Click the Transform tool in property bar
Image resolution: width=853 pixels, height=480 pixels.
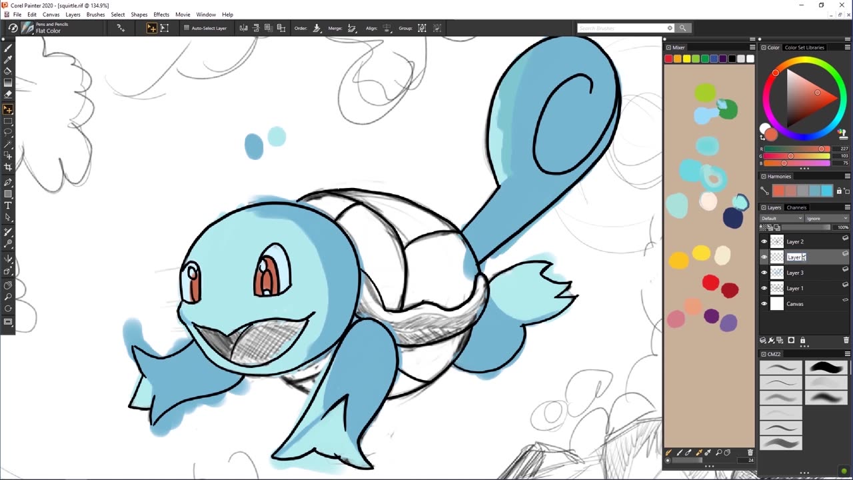(165, 28)
